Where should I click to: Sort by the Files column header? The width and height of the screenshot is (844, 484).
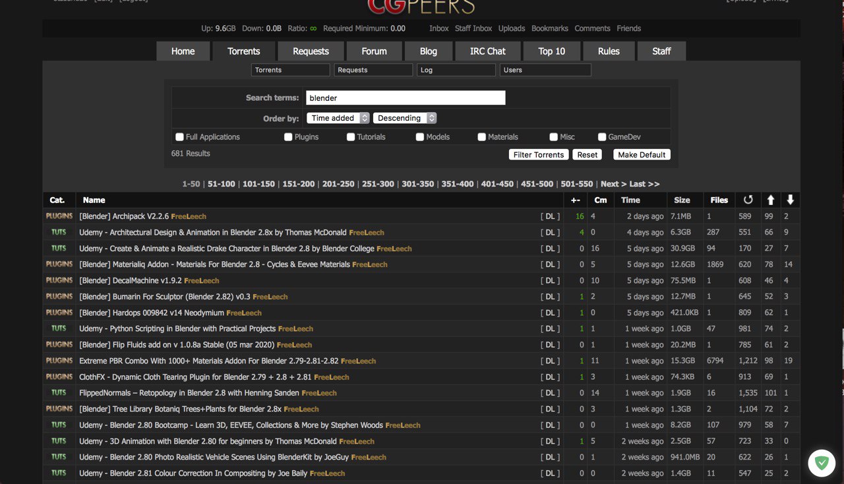pyautogui.click(x=719, y=200)
